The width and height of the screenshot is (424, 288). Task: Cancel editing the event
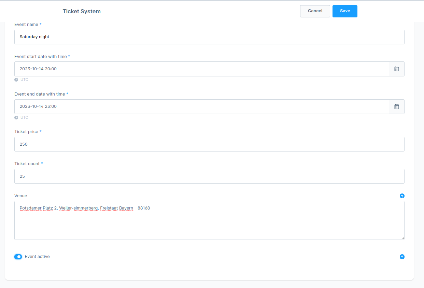coord(315,11)
